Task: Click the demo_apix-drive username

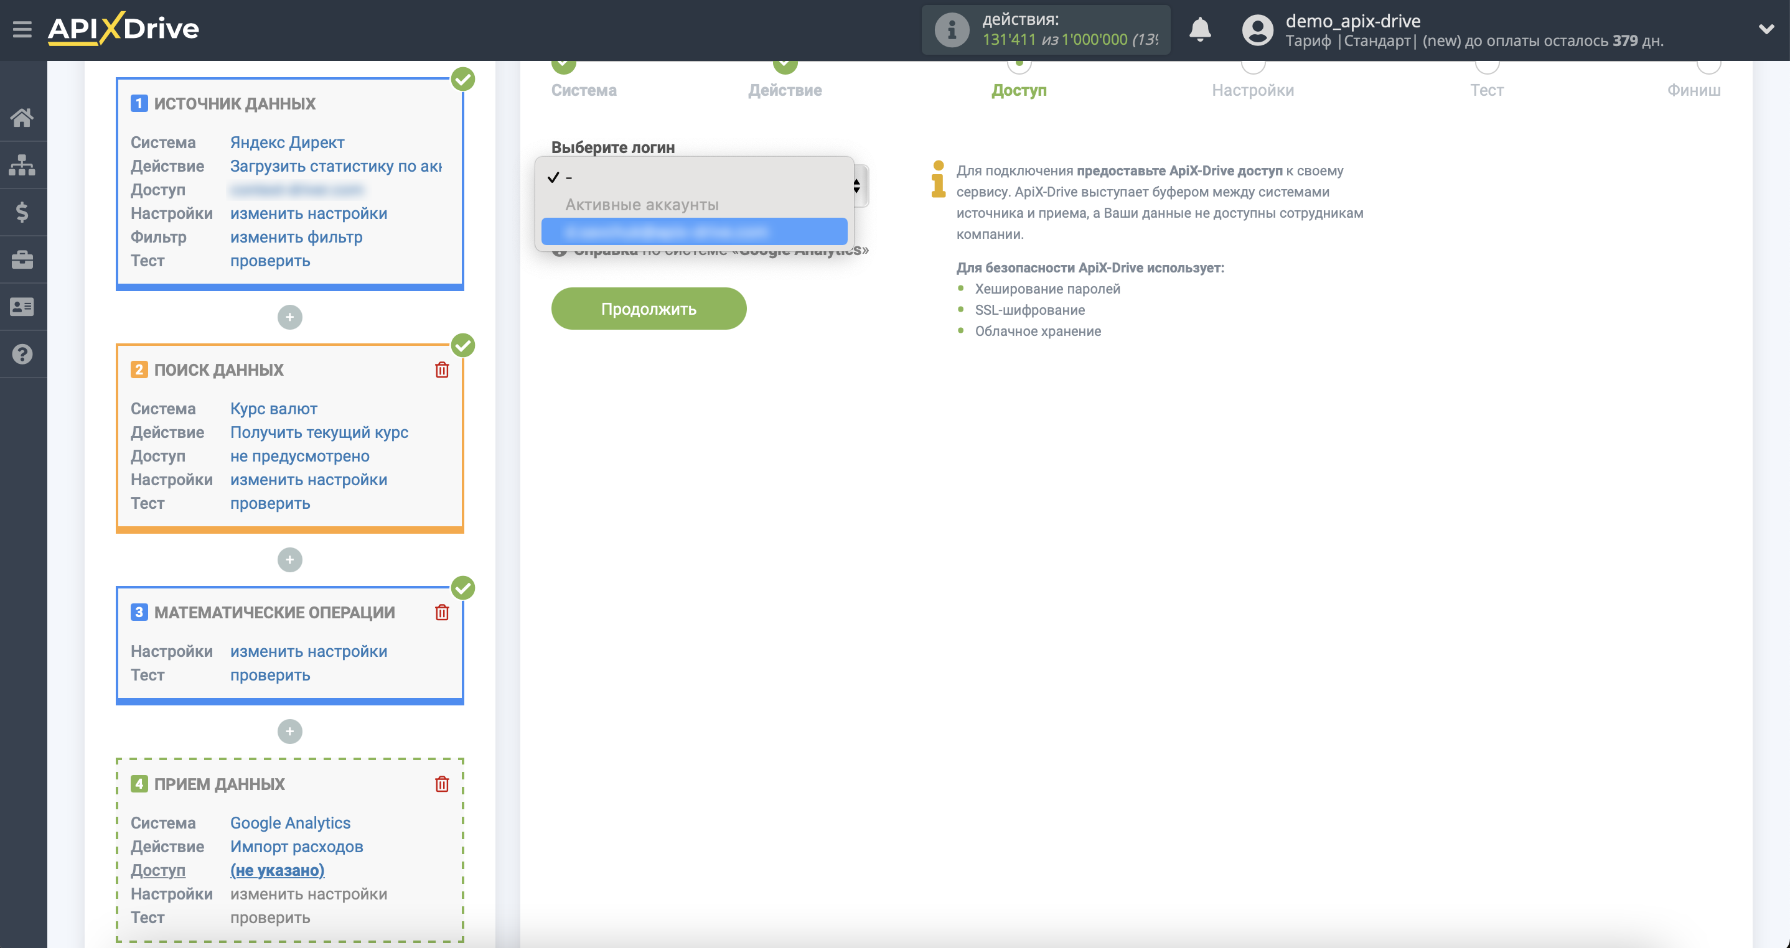Action: (1352, 21)
